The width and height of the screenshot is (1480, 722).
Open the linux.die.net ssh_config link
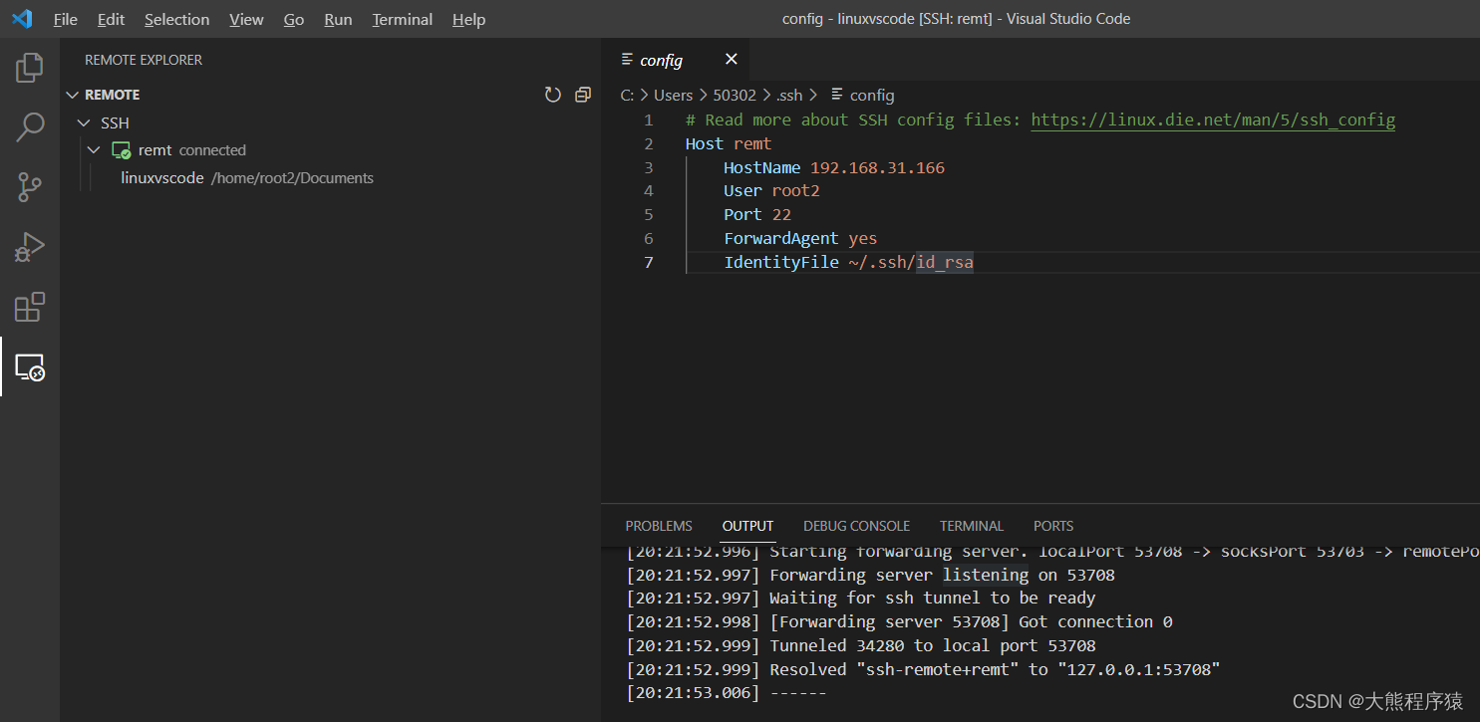(1213, 120)
